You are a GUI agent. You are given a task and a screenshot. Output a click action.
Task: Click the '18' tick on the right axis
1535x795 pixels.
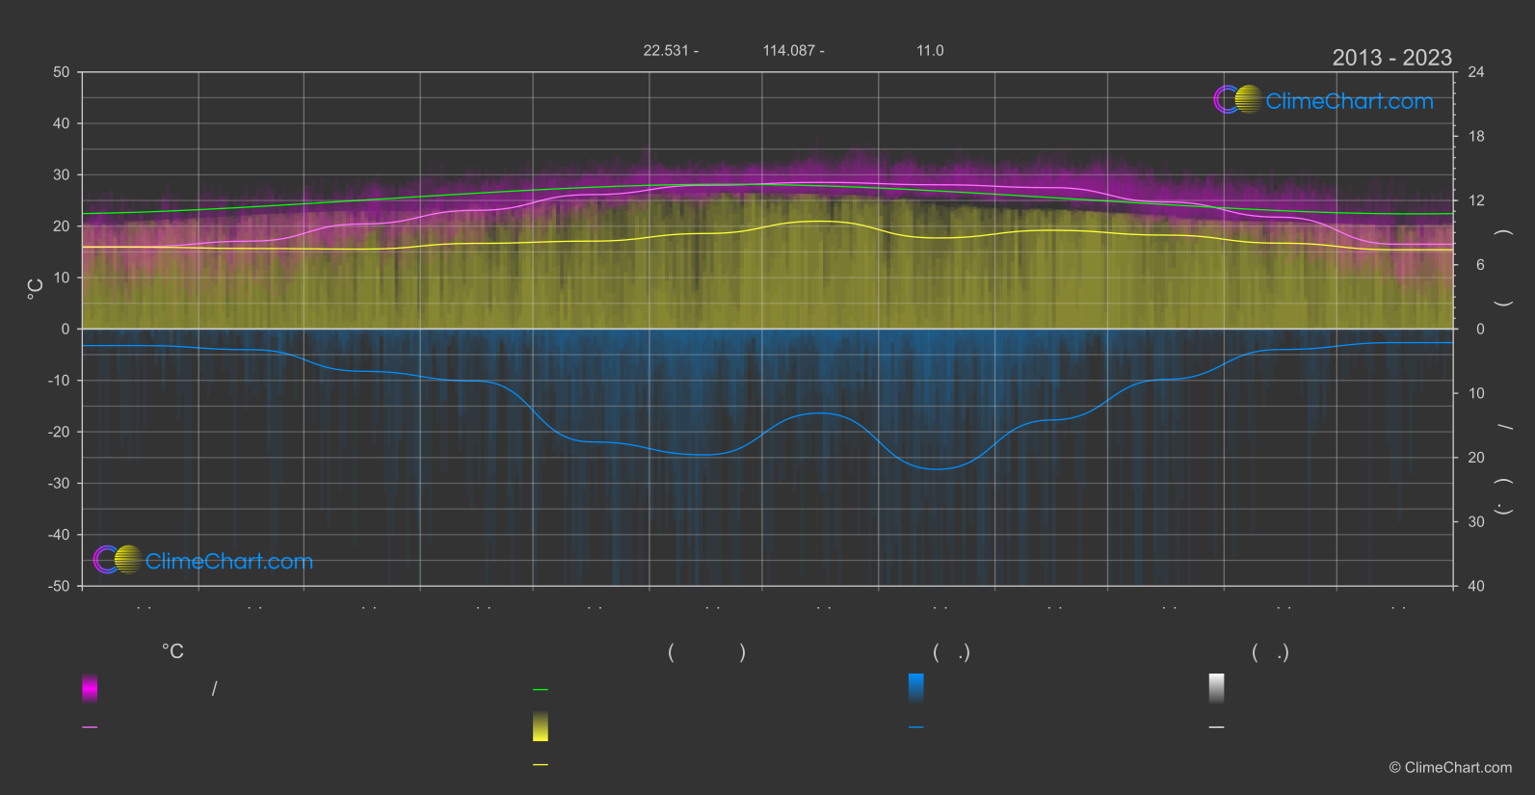(x=1476, y=136)
